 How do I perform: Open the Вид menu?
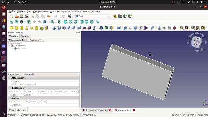[x=29, y=11]
